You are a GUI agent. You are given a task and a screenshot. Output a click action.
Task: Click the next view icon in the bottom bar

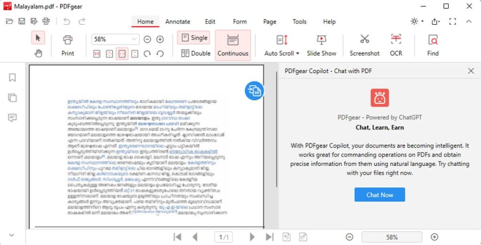pyautogui.click(x=303, y=237)
